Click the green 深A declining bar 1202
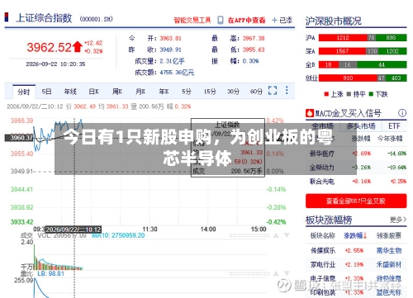This screenshot has height=298, width=413. pos(392,51)
